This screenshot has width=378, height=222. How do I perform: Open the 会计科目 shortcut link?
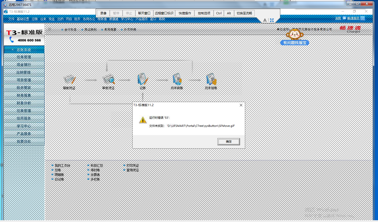tap(70, 30)
